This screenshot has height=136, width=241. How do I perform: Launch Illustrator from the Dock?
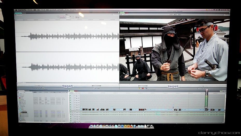coord(128,126)
